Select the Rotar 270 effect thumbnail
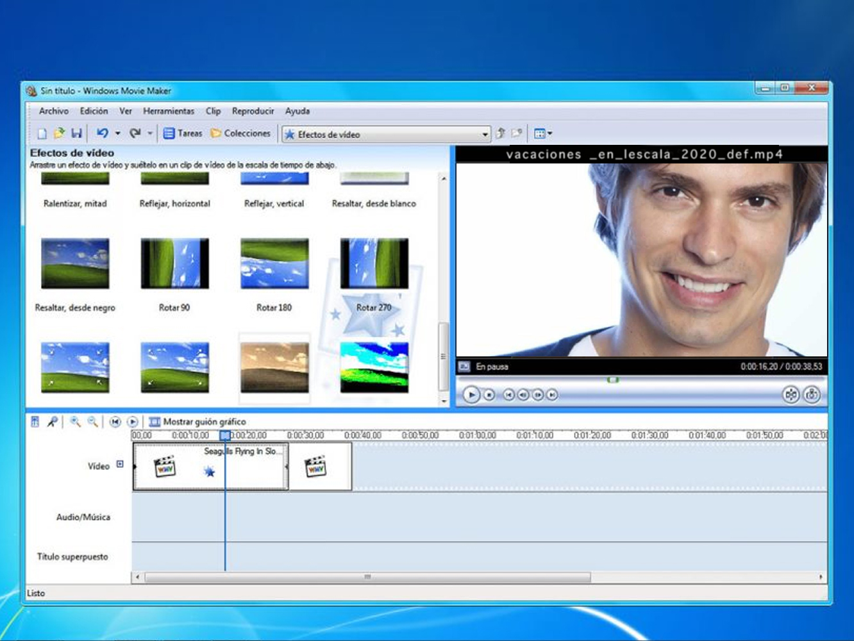The width and height of the screenshot is (854, 641). (x=374, y=263)
